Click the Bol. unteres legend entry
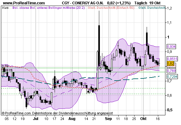 (39, 8)
